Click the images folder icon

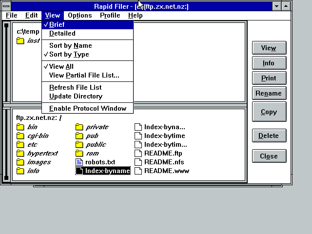pyautogui.click(x=20, y=162)
